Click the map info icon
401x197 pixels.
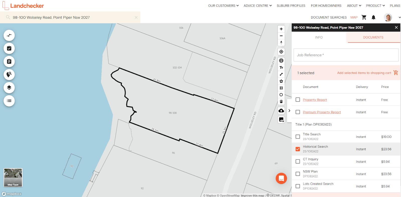[x=281, y=61]
